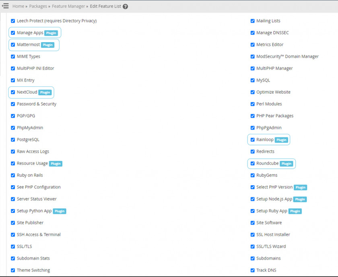Uncheck SSL Host Installer
This screenshot has width=338, height=277.
(x=253, y=234)
